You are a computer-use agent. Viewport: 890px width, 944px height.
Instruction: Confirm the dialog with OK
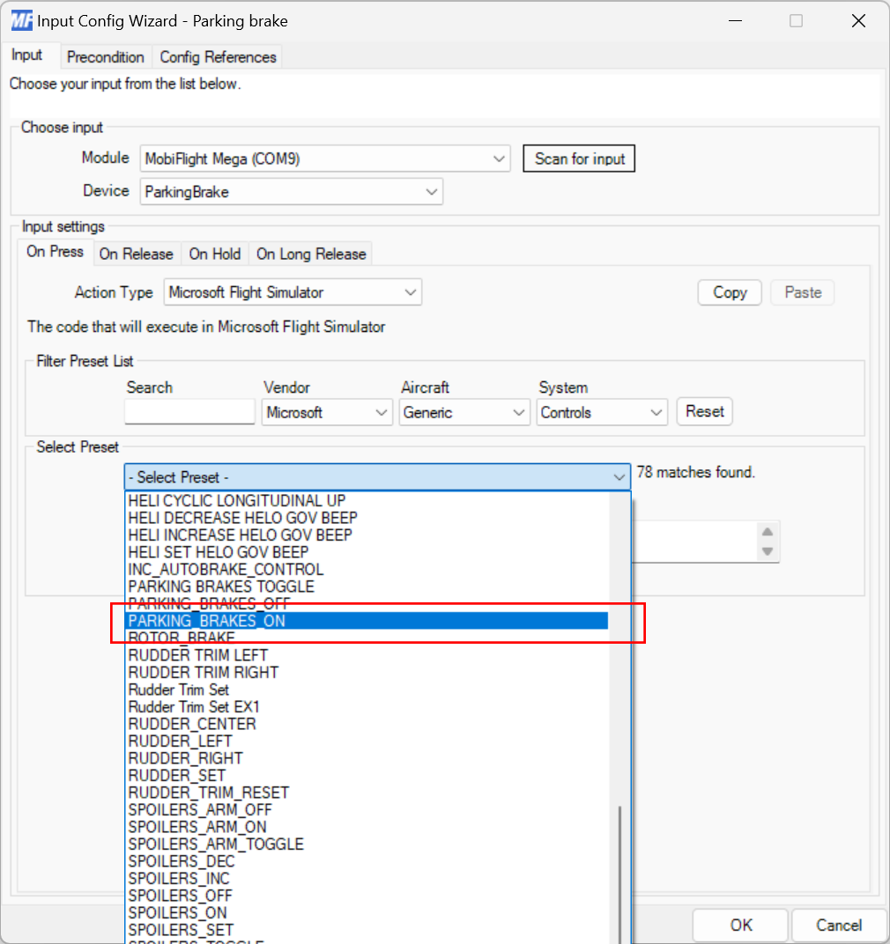coord(739,925)
